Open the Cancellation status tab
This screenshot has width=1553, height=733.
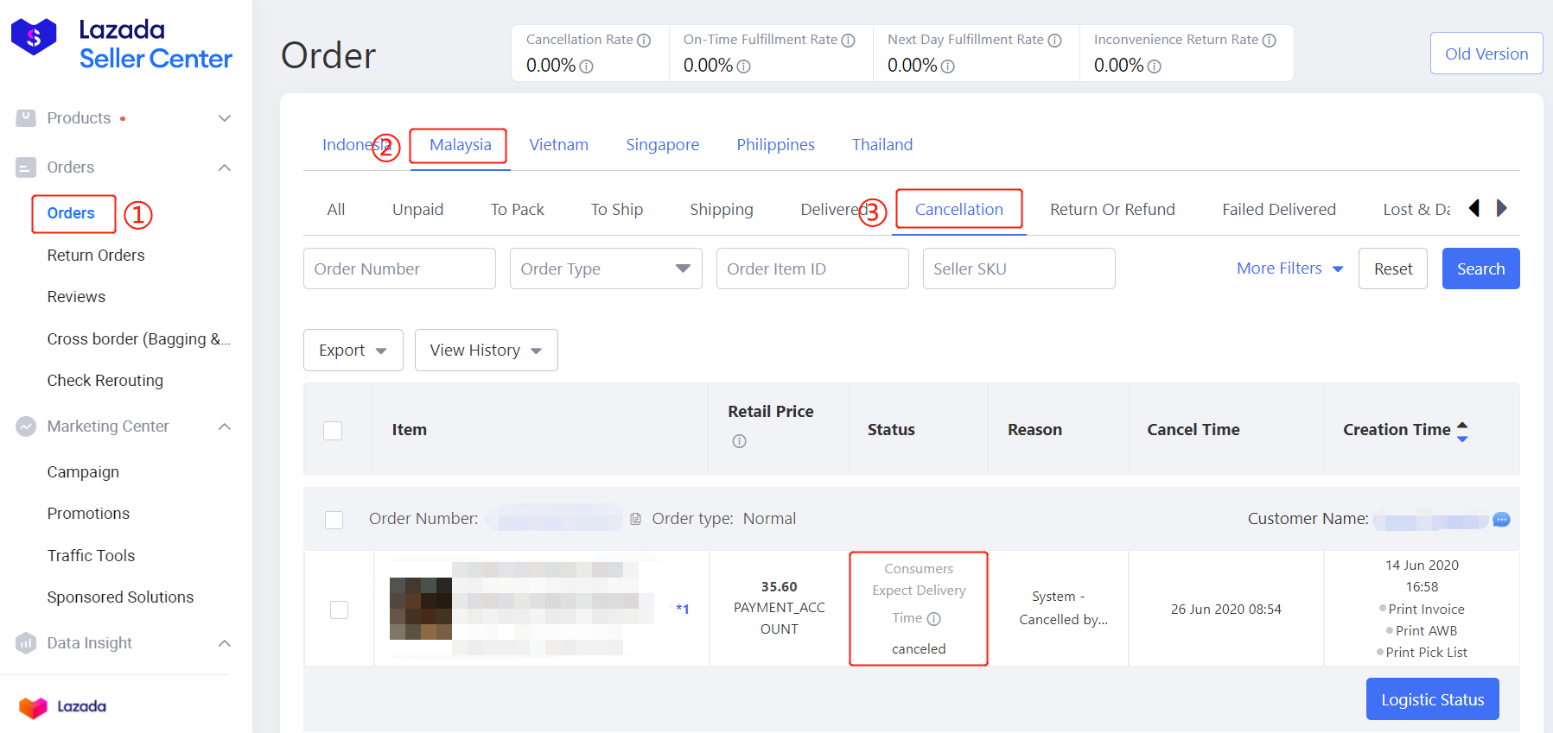point(959,210)
